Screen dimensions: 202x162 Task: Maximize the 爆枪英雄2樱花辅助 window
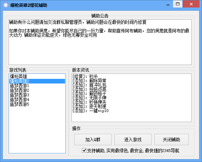[x=178, y=4]
